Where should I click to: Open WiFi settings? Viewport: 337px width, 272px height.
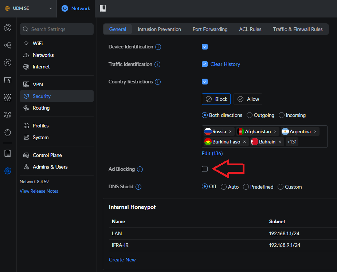(56, 43)
